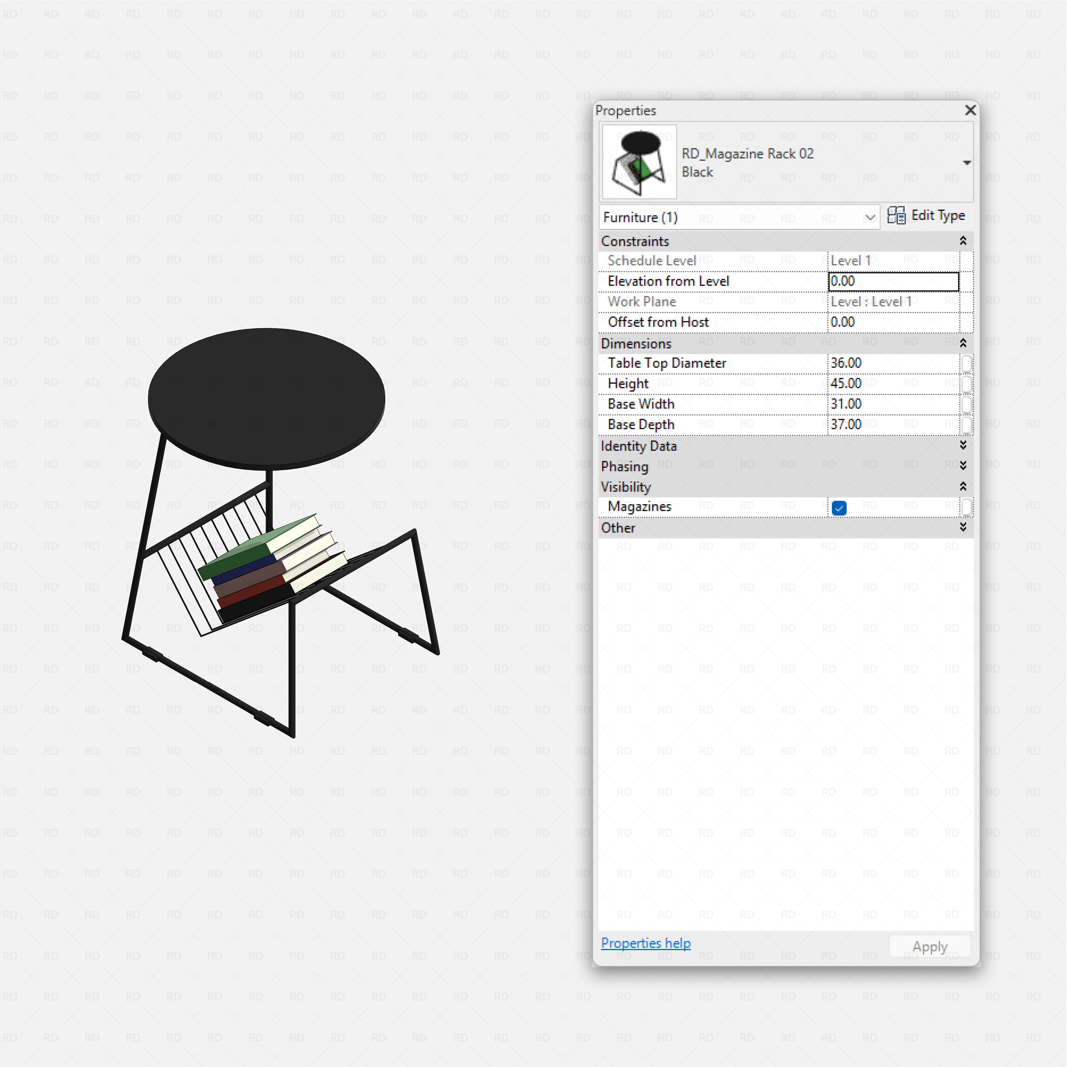
Task: Open the type selector dropdown
Action: tap(967, 162)
